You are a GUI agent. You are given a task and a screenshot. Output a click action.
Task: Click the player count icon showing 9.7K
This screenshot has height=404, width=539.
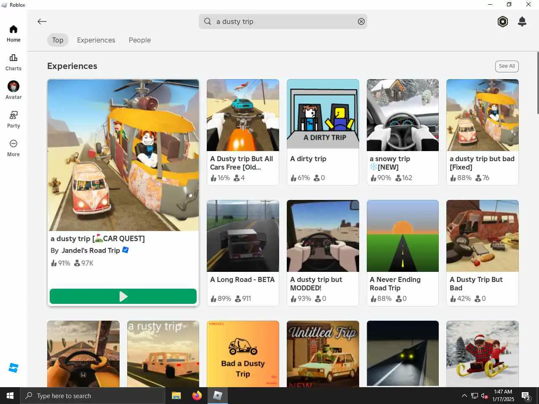77,263
